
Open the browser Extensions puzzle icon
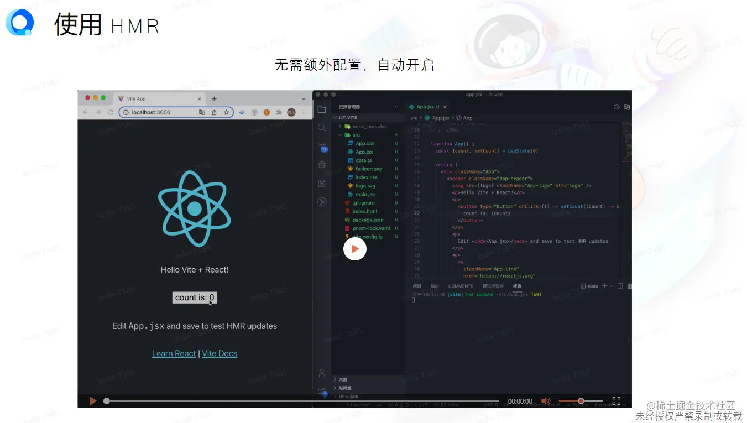tap(279, 112)
